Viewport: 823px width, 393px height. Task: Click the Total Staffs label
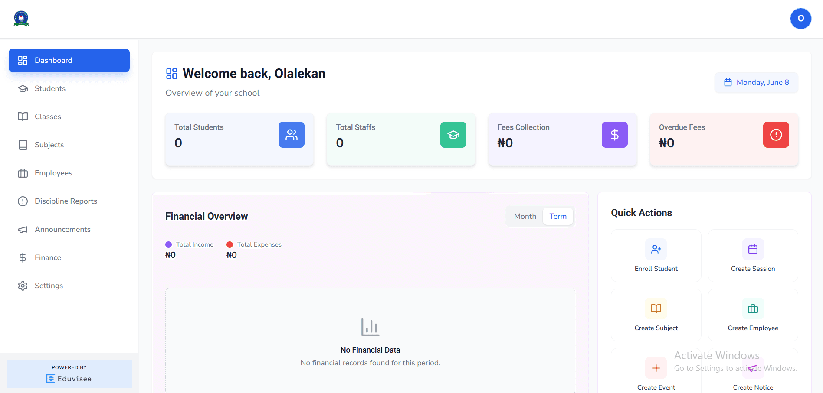[x=355, y=127]
